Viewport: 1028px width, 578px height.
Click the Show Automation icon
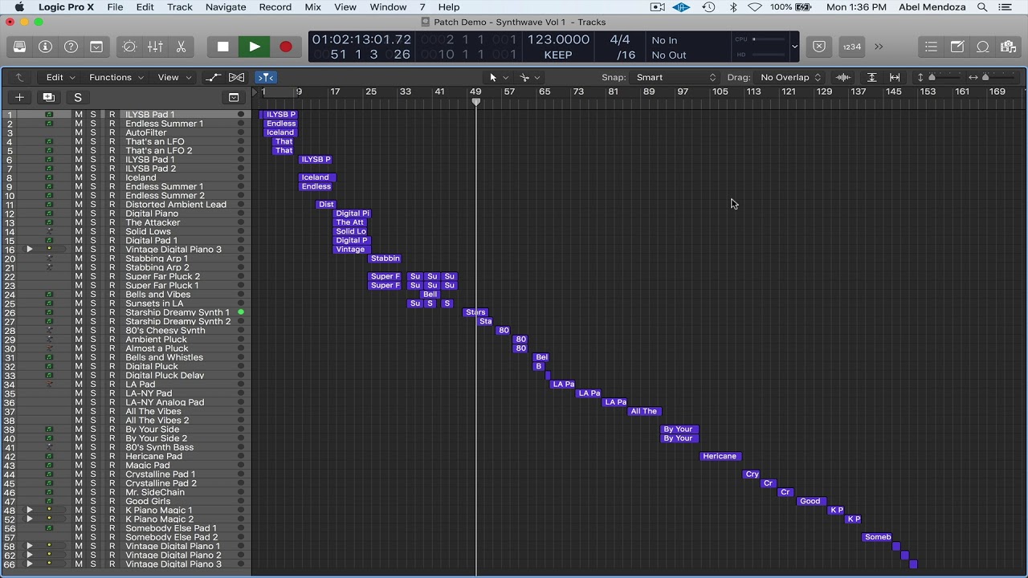tap(213, 77)
